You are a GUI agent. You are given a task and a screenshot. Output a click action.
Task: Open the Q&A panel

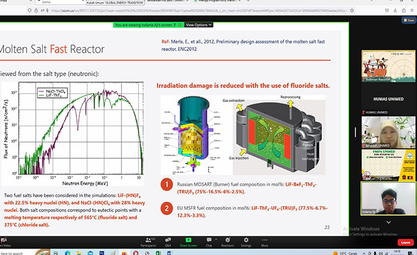[x=168, y=242]
